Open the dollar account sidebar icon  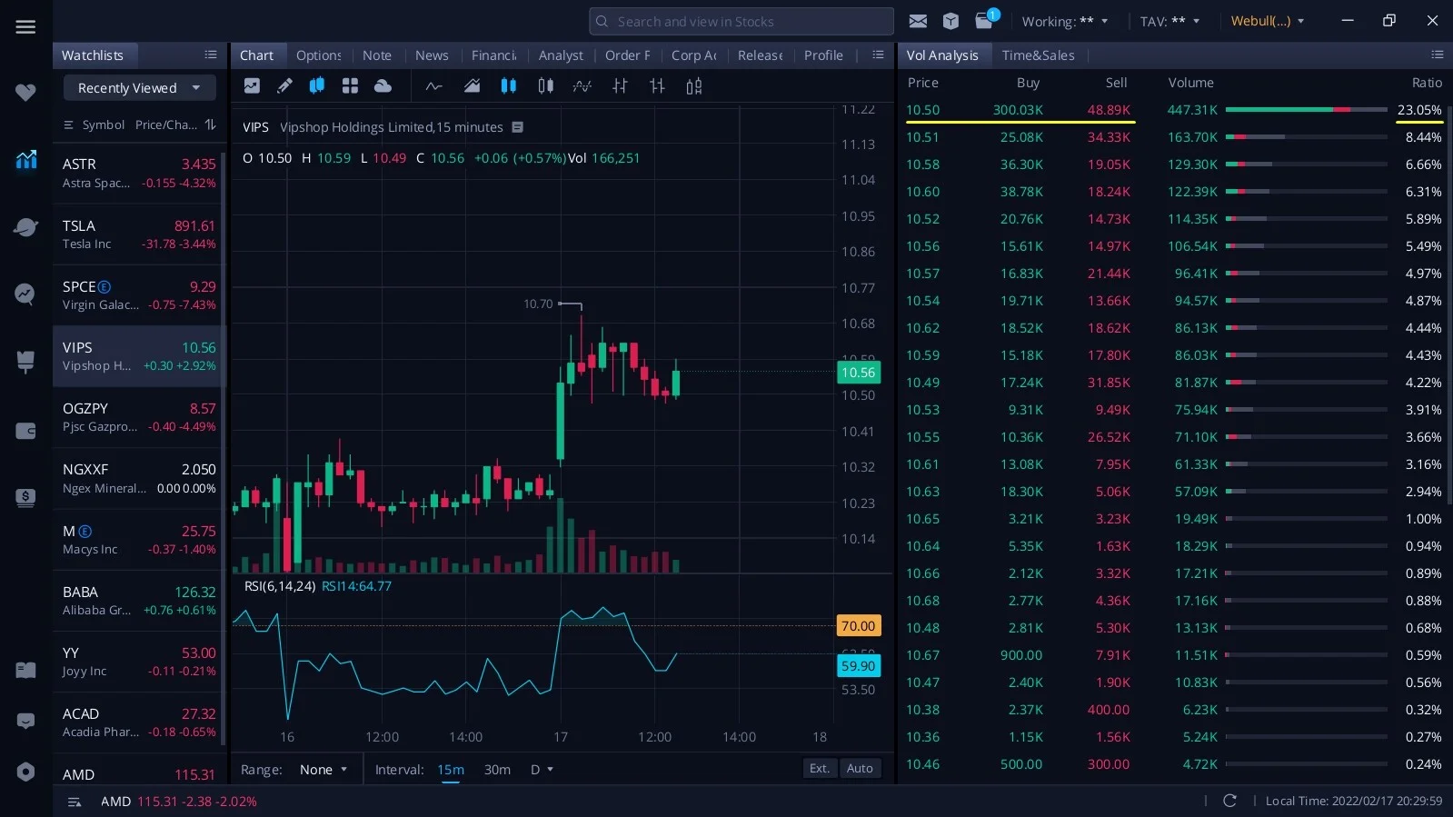click(x=25, y=497)
